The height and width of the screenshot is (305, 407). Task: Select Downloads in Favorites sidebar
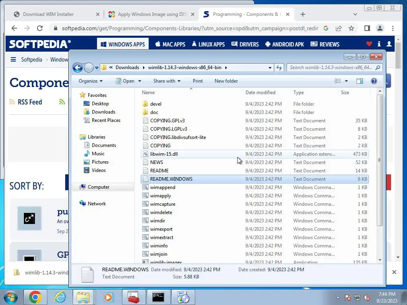point(103,112)
